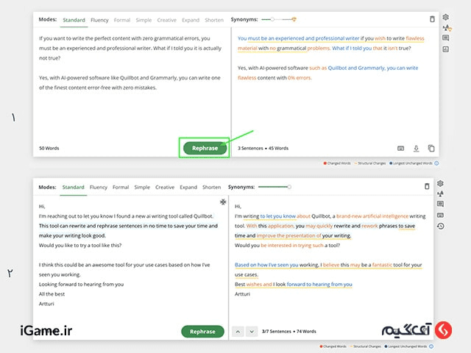
Task: Click the freeze snowflake icon in bottom input
Action: coord(223,202)
